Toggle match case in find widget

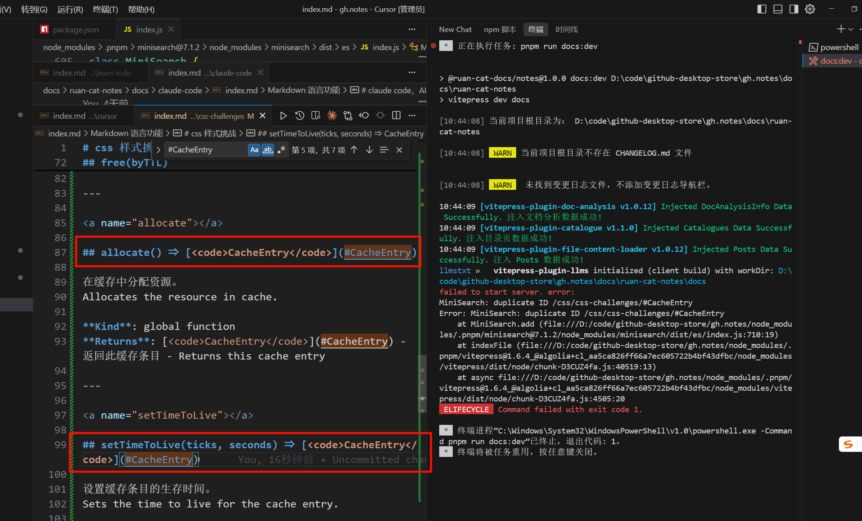254,150
